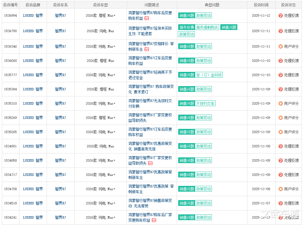Click the 定（订）金纠纷 tag in complaint 1535777
The image size is (304, 225).
(209, 75)
